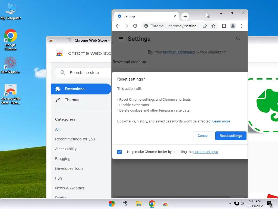The image size is (278, 209).
Task: Click the Chrome site info chip
Action: 154,26
